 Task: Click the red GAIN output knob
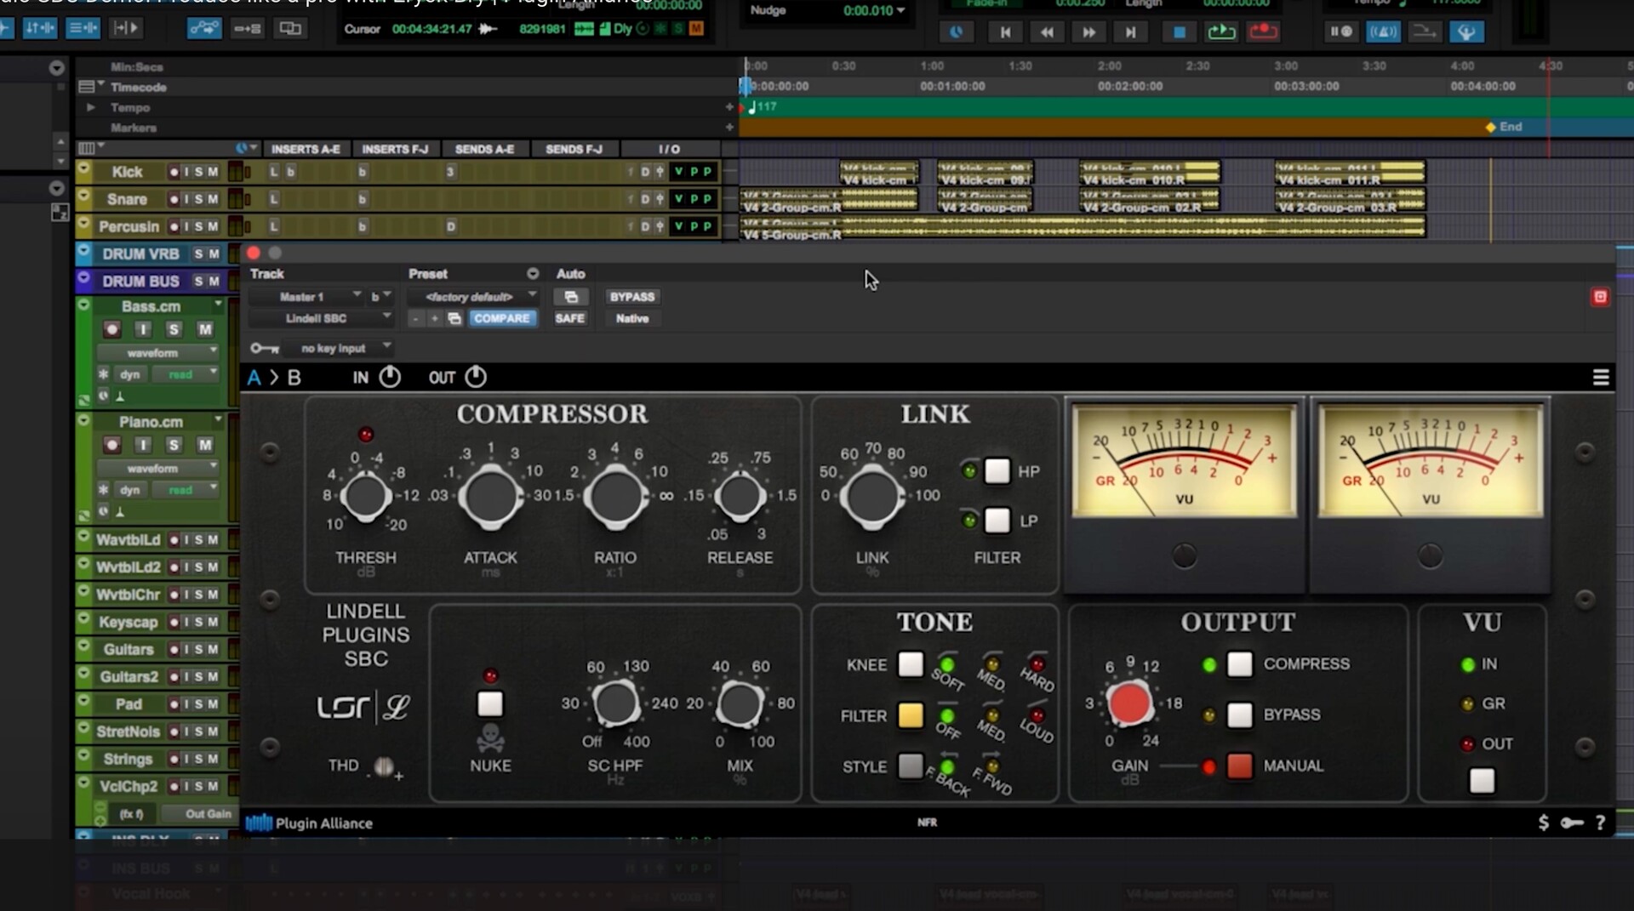point(1129,703)
